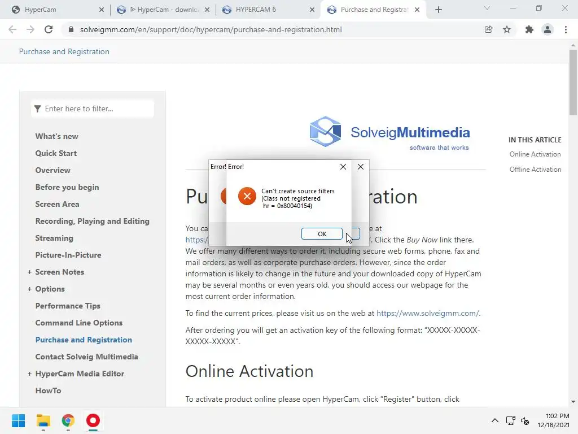This screenshot has width=578, height=434.
Task: Expand HyperCam Media Editor plus sign
Action: pyautogui.click(x=29, y=374)
